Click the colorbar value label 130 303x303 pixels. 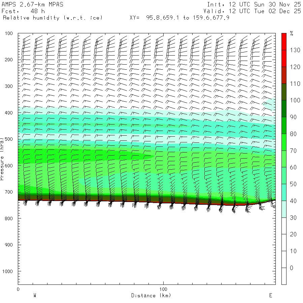(x=295, y=50)
